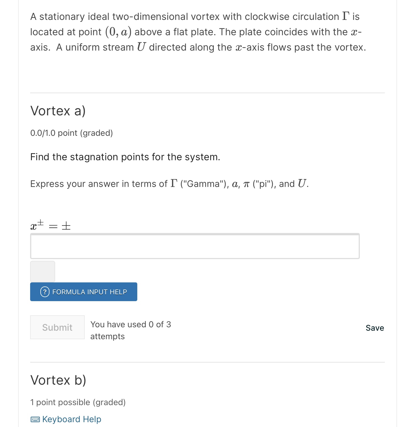Click the Submit button for Vortex a
This screenshot has height=427, width=407.
pos(57,327)
